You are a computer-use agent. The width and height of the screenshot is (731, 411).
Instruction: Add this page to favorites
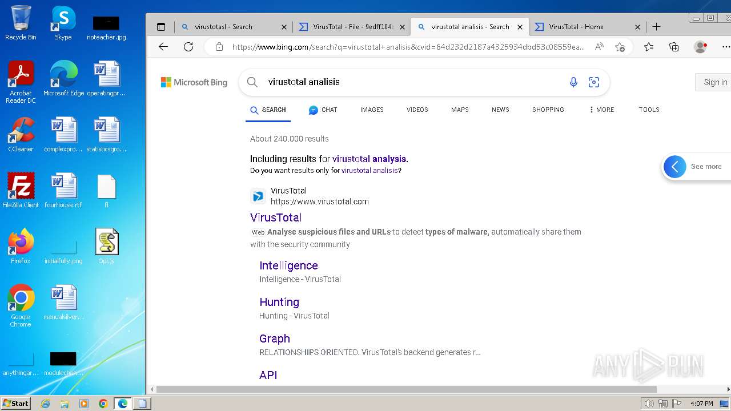pyautogui.click(x=620, y=47)
